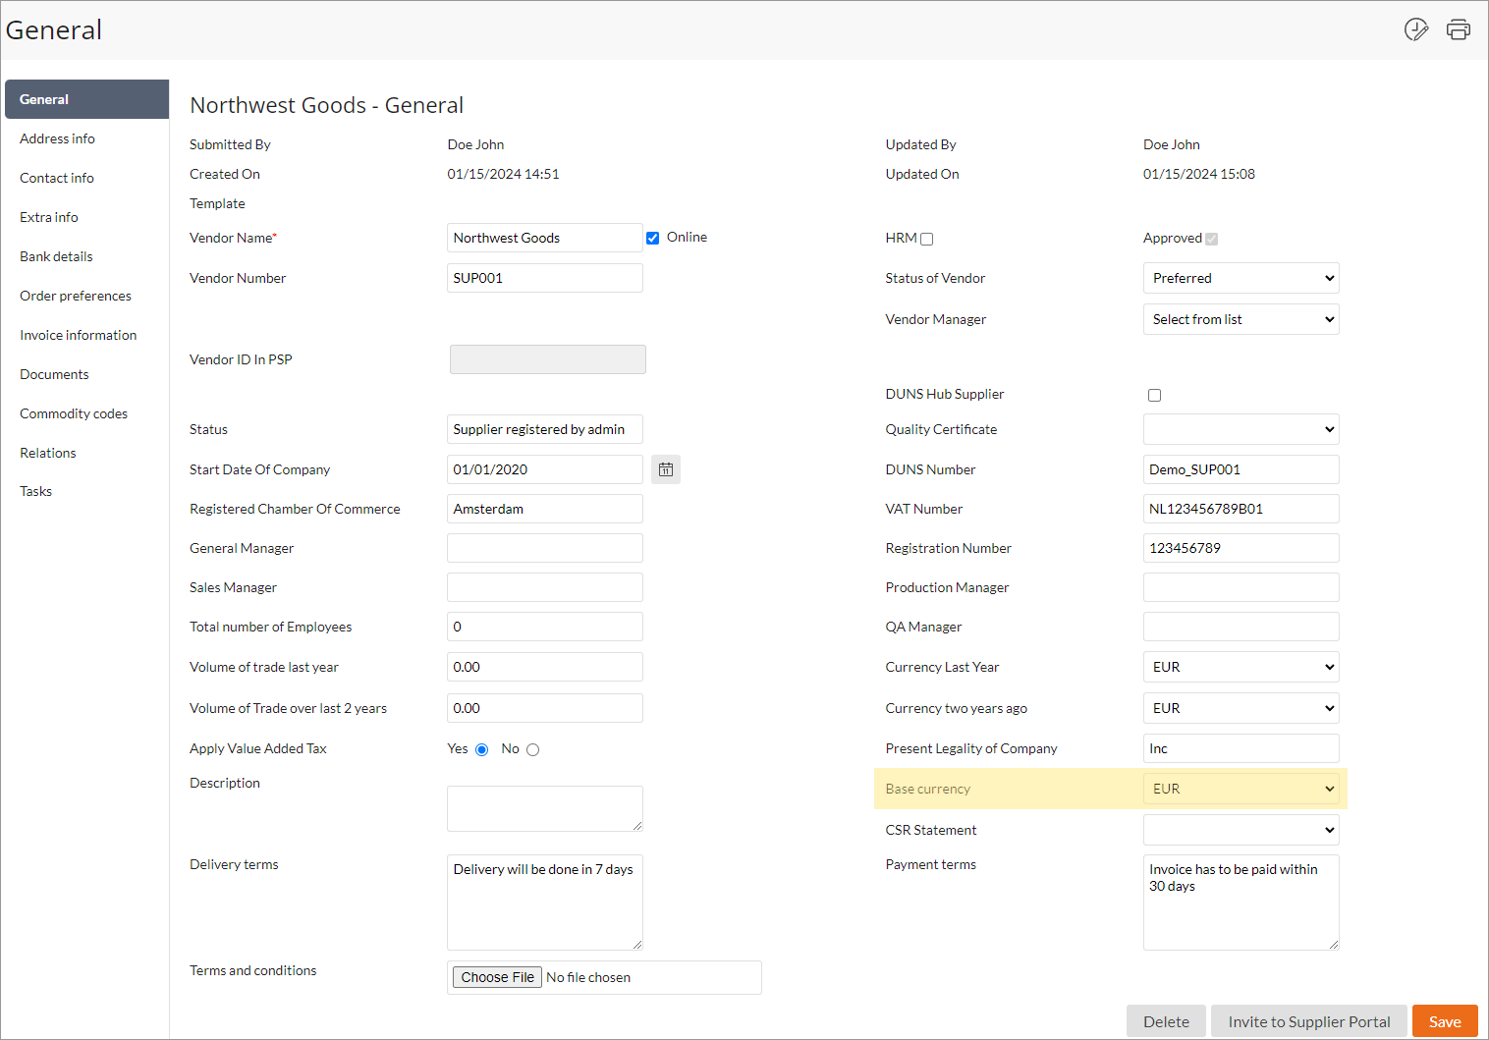
Task: Click the QA Manager input field
Action: coord(1241,627)
